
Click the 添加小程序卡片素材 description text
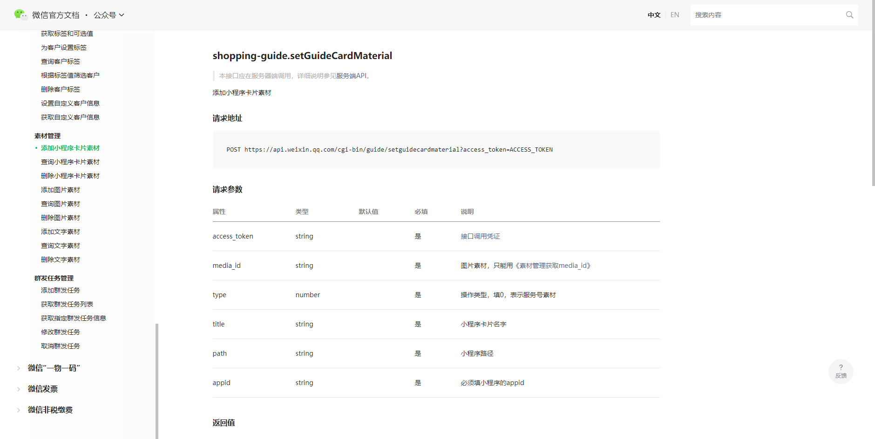242,93
